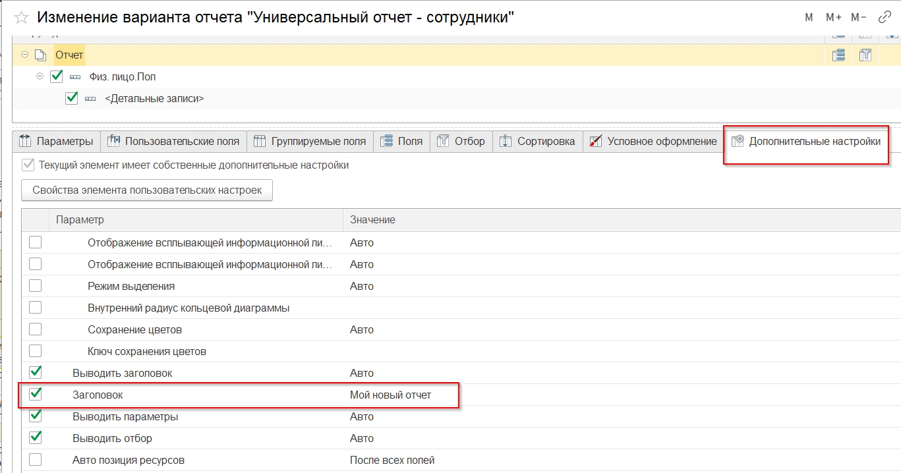Uncheck the Заголовок parameter checkbox
Viewport: 901px width, 473px height.
coord(36,394)
